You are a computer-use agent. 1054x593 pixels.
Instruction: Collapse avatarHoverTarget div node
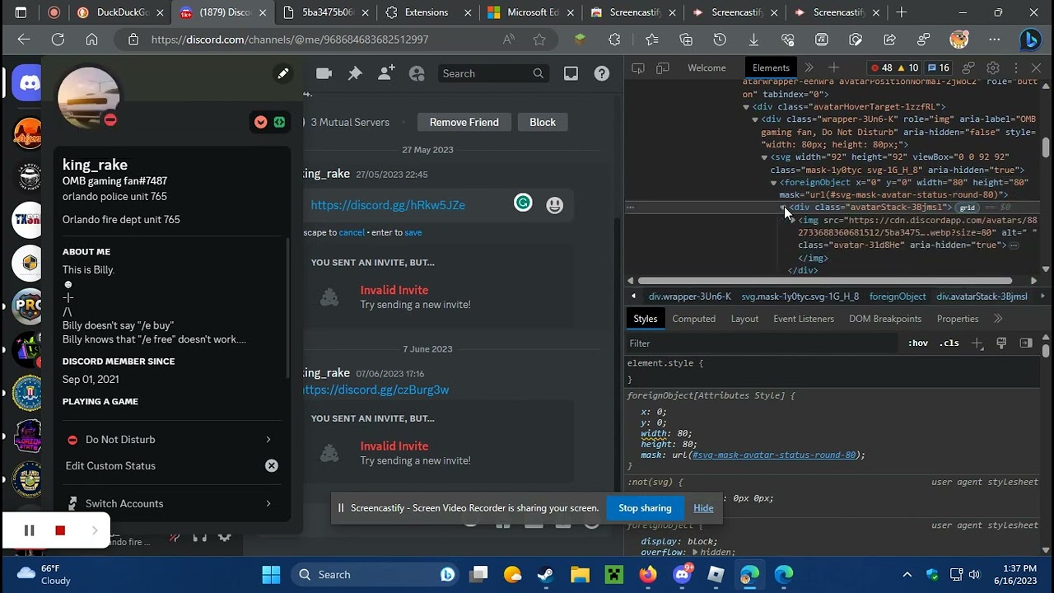click(x=746, y=107)
